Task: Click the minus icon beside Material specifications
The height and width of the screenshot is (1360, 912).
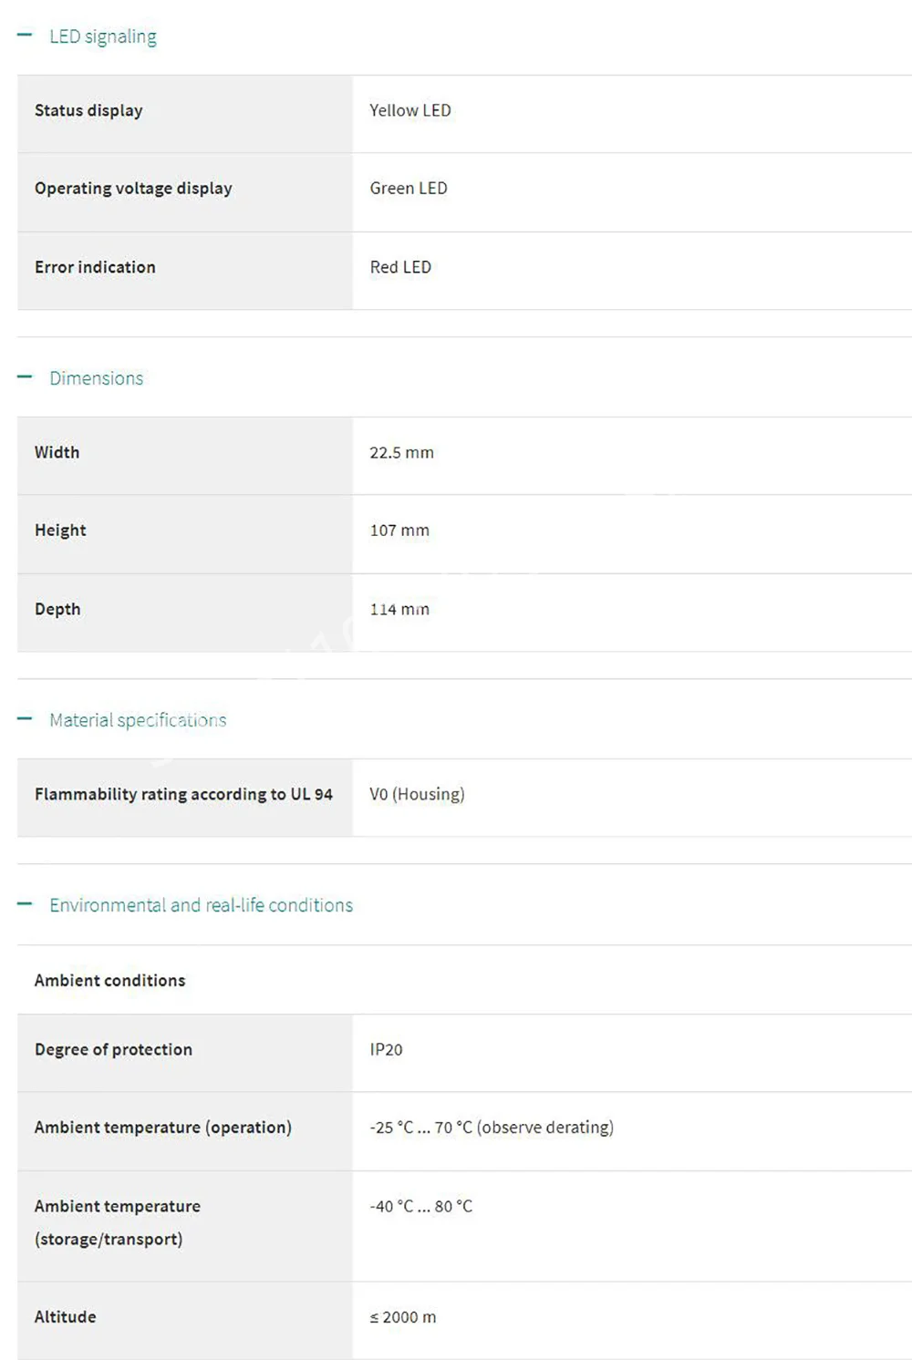Action: 25,719
